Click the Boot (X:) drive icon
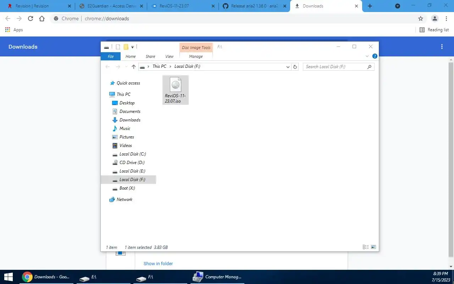The height and width of the screenshot is (284, 454). [x=115, y=189]
